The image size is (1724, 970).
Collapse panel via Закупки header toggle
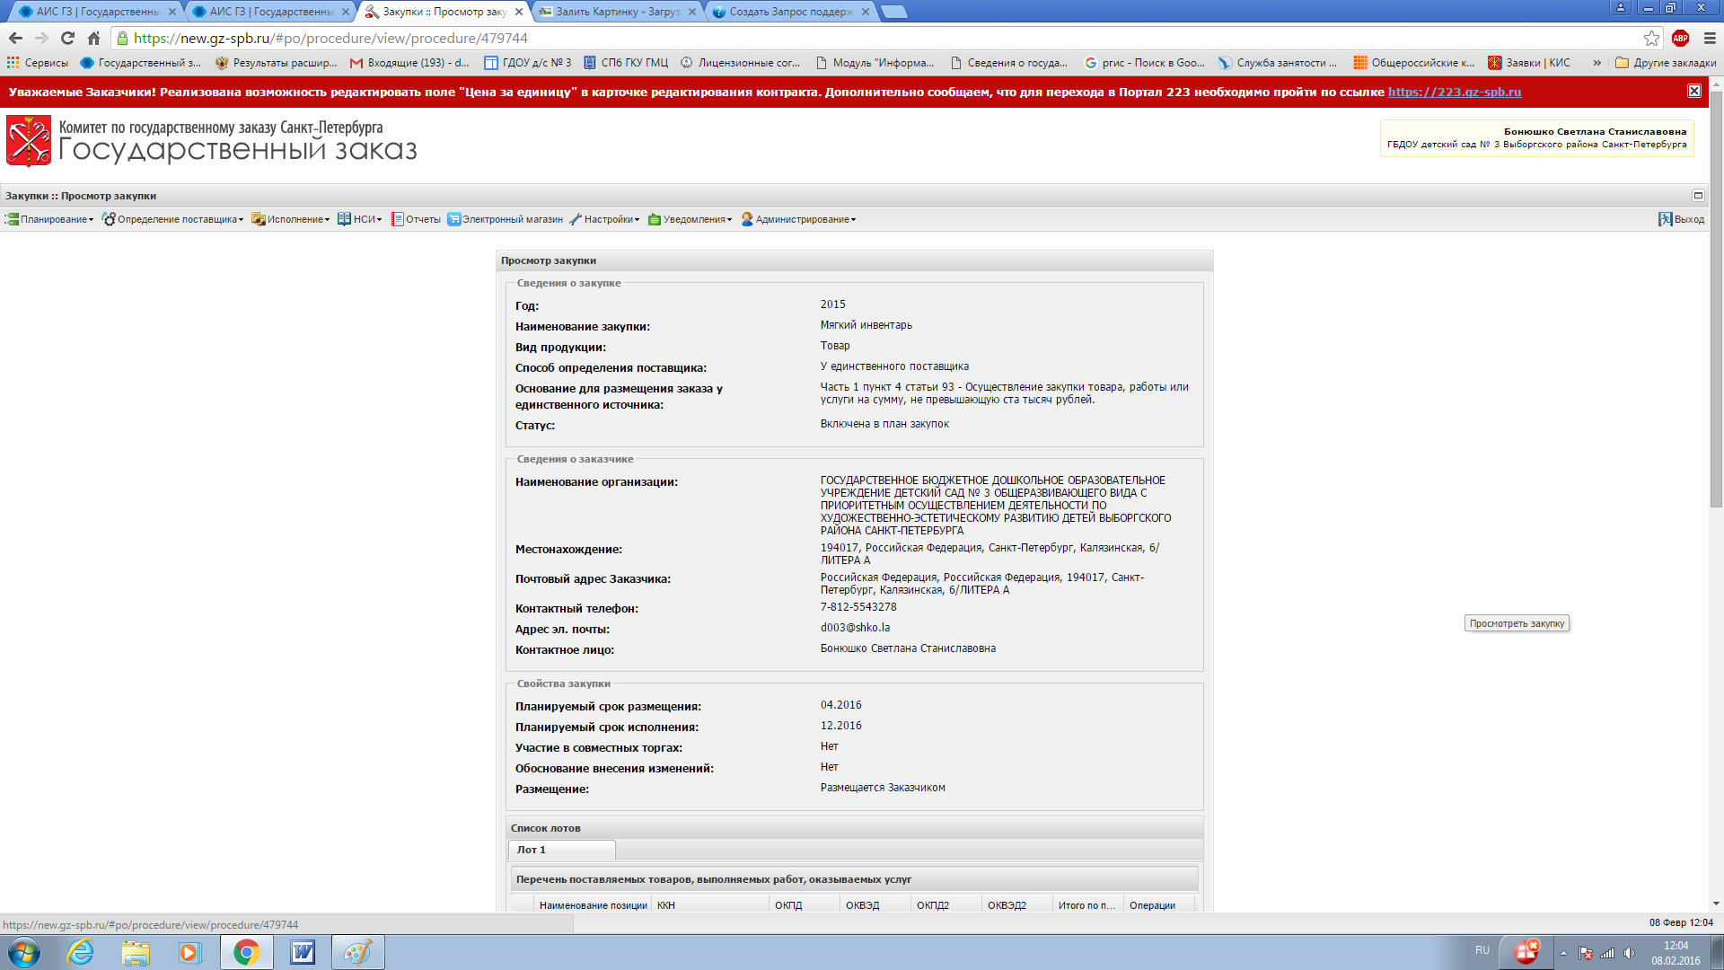pos(1698,195)
